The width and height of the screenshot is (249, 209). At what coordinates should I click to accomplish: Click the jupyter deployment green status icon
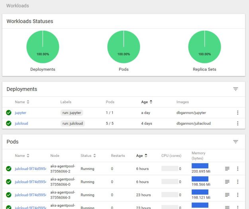9,113
